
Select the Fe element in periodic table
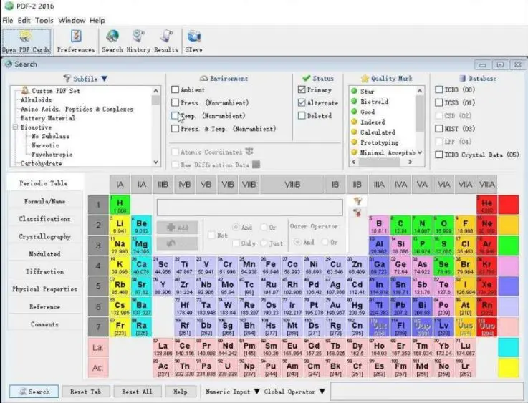coord(271,266)
